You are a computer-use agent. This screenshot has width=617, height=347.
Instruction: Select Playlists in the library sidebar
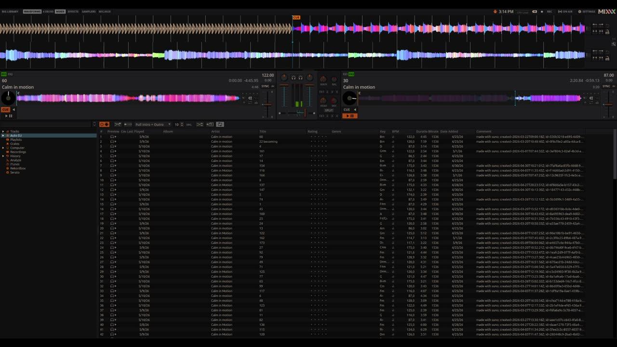16,140
